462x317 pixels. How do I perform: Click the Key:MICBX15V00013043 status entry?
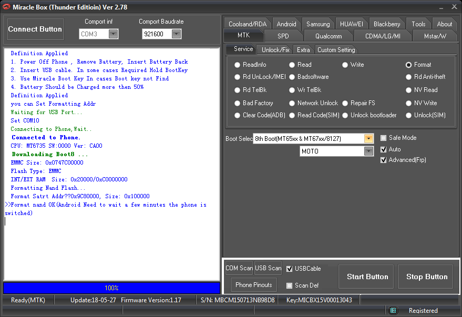coord(319,300)
